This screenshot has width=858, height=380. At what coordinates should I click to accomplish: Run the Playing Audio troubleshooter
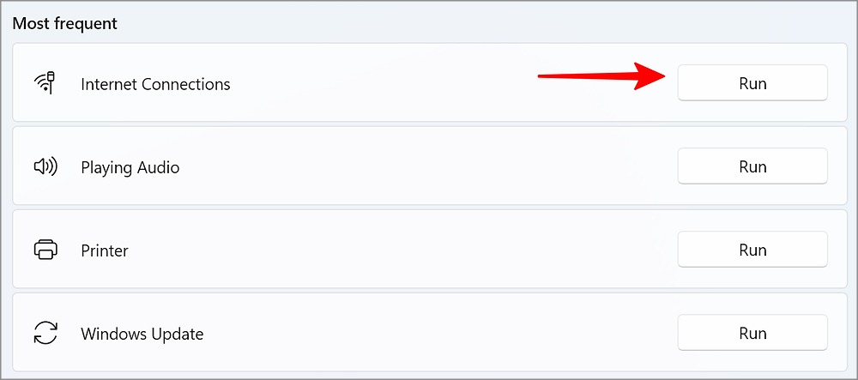click(x=752, y=166)
